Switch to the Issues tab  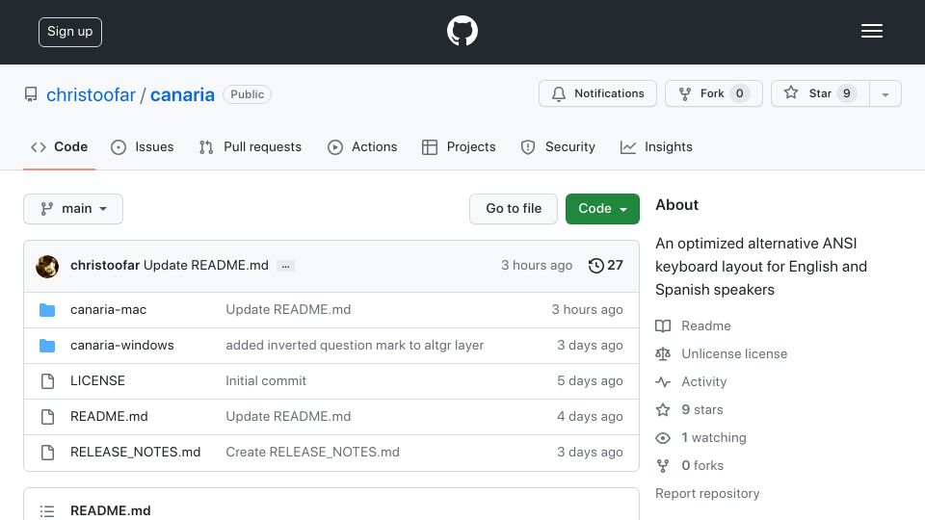tap(143, 146)
